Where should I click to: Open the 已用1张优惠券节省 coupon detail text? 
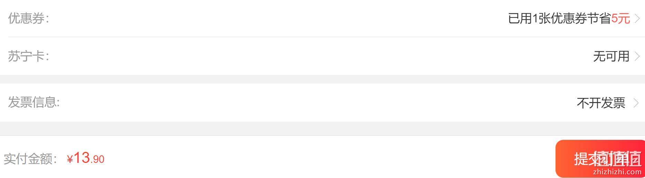point(559,19)
